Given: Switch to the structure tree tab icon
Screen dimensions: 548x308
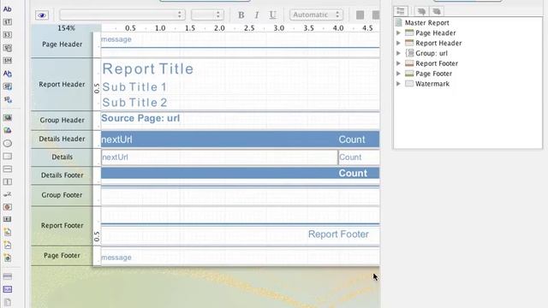Looking at the screenshot, I should pyautogui.click(x=401, y=11).
